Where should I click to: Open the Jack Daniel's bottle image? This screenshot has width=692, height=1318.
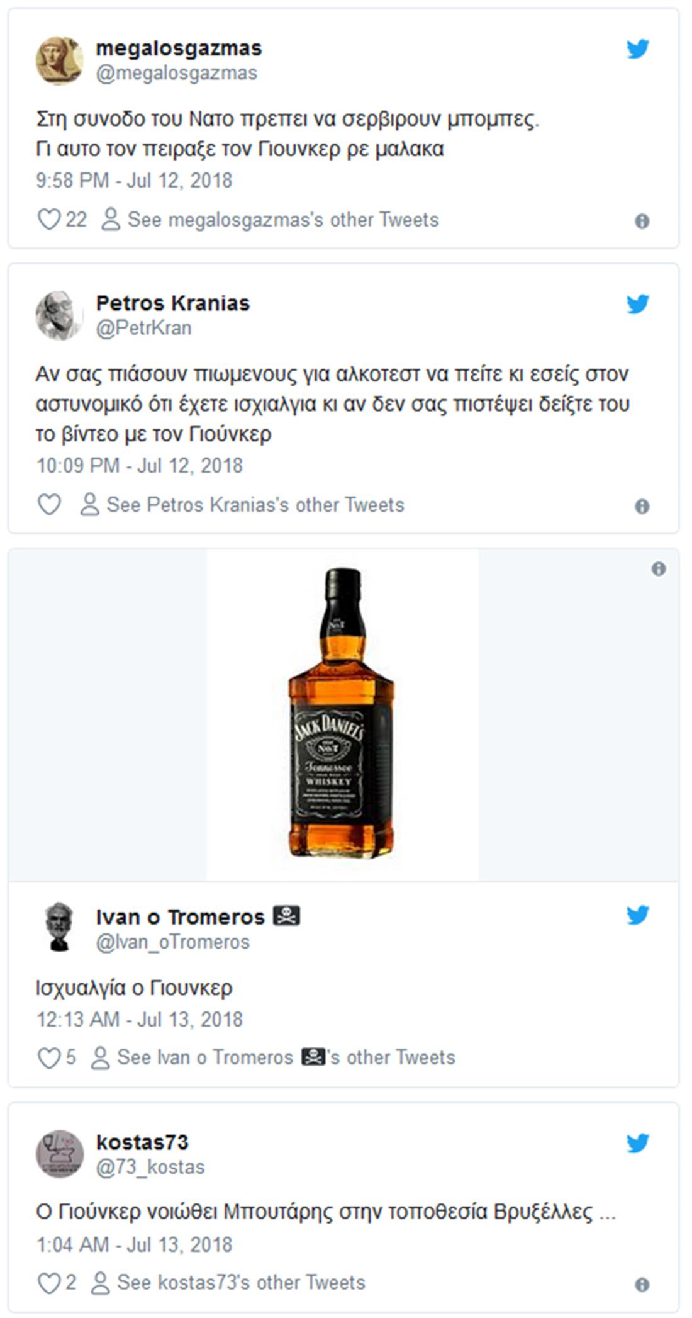(342, 714)
